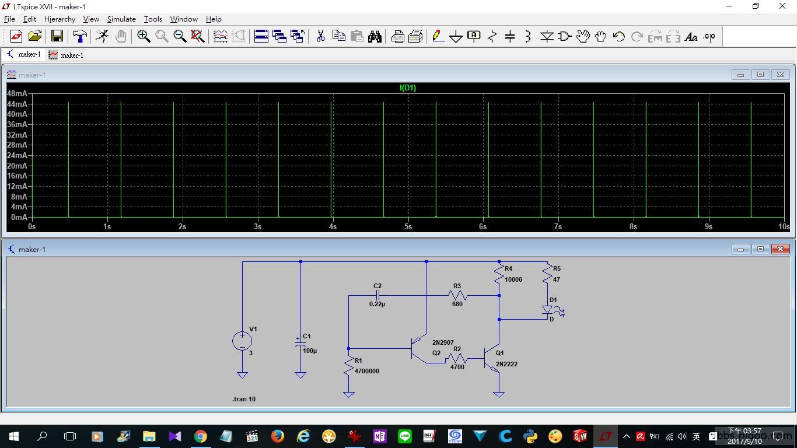
Task: Run the simulation with the running man
Action: [102, 36]
